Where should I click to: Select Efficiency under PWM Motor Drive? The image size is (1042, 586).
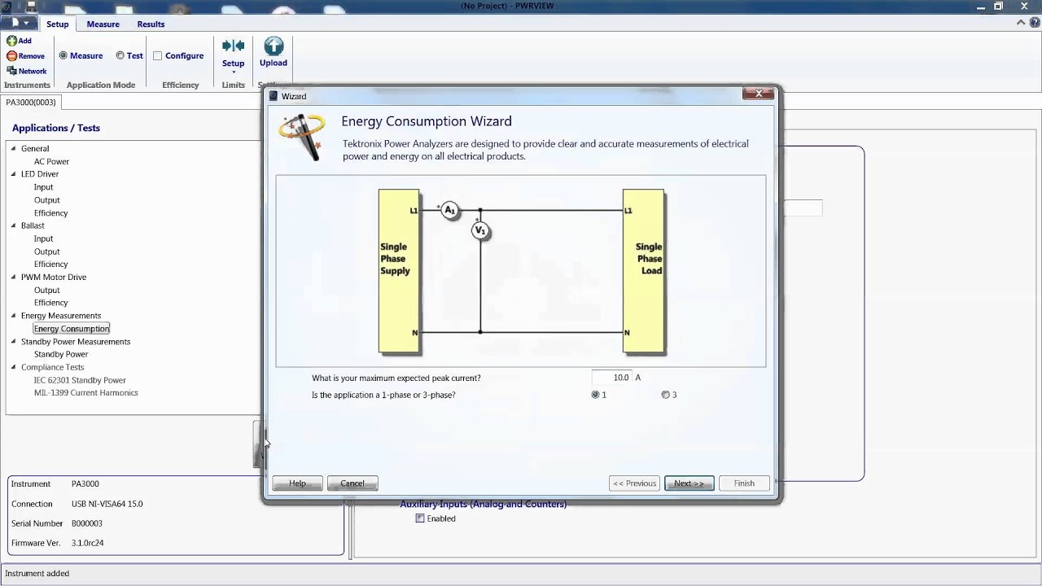pos(50,303)
